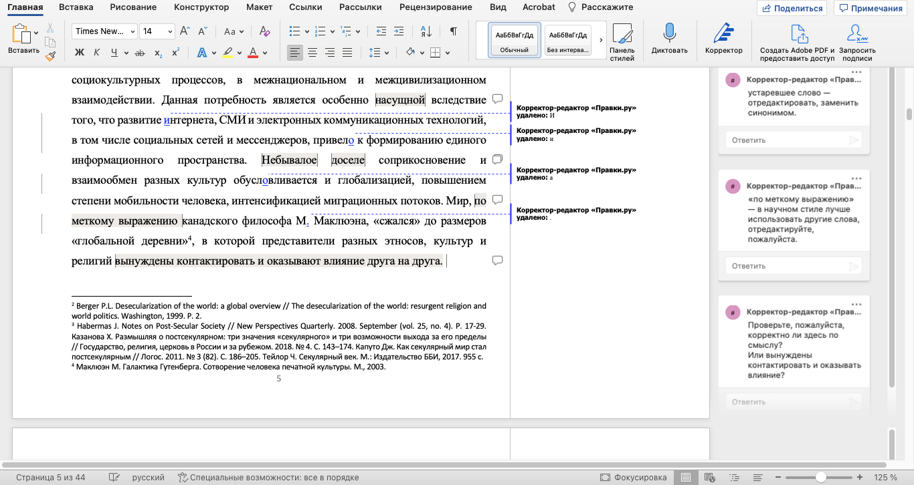
Task: Click Создать Adobe PDF и предоставить доступ
Action: pos(798,42)
